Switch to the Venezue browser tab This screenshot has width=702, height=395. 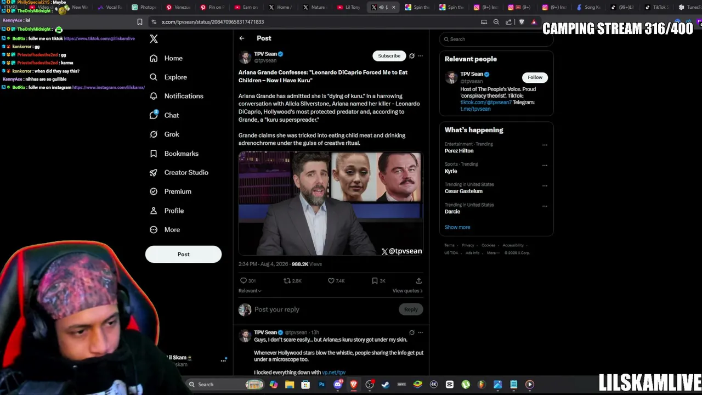tap(178, 7)
